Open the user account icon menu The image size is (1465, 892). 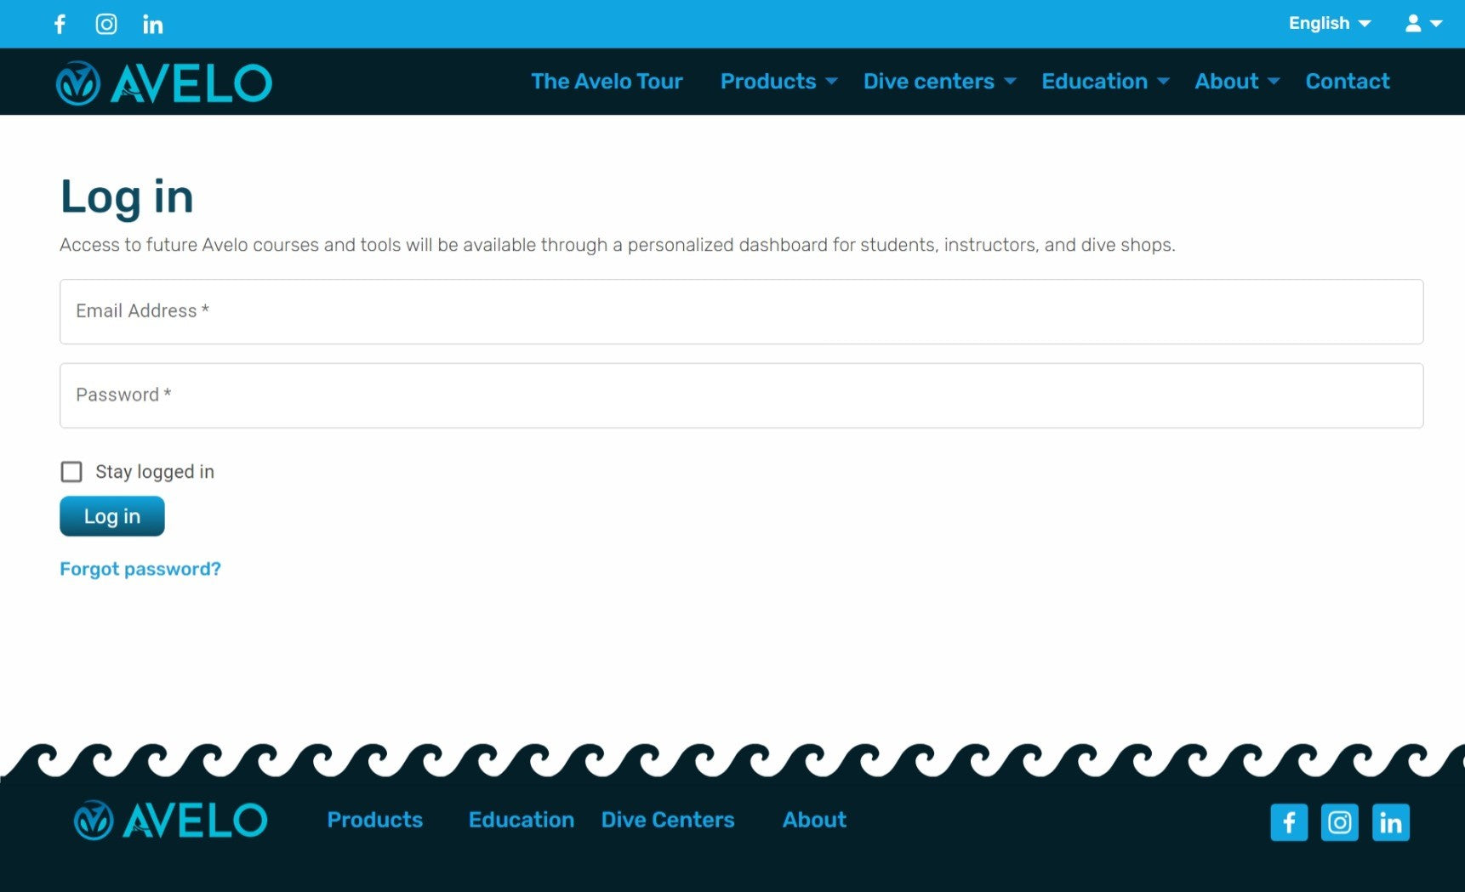point(1422,24)
